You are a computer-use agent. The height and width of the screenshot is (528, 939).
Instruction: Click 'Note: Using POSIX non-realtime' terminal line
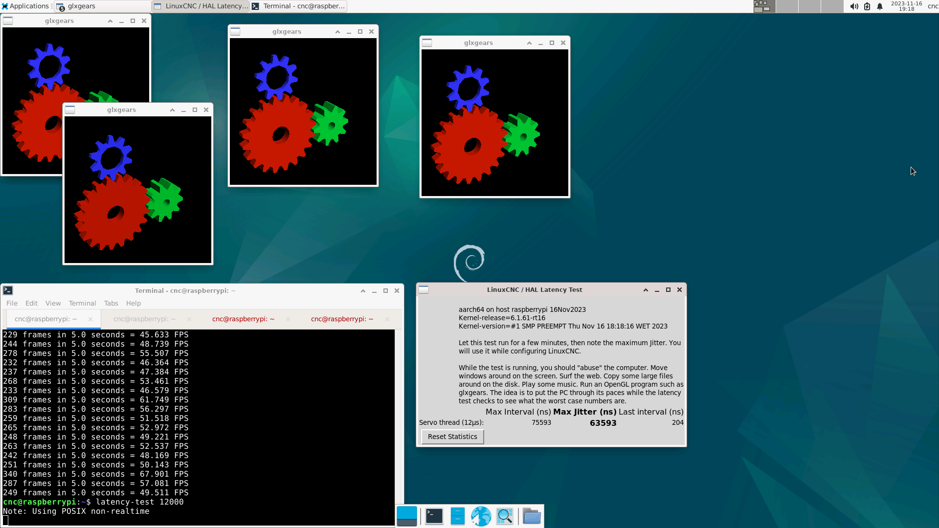pyautogui.click(x=76, y=511)
